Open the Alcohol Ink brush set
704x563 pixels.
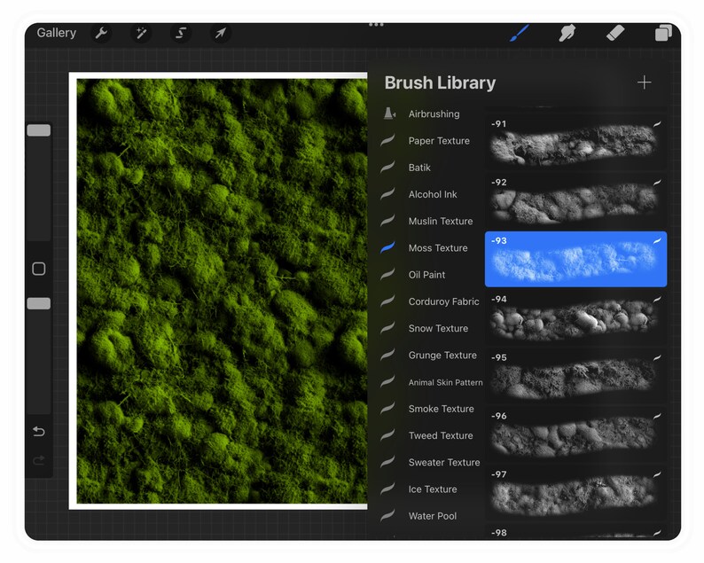(x=431, y=194)
